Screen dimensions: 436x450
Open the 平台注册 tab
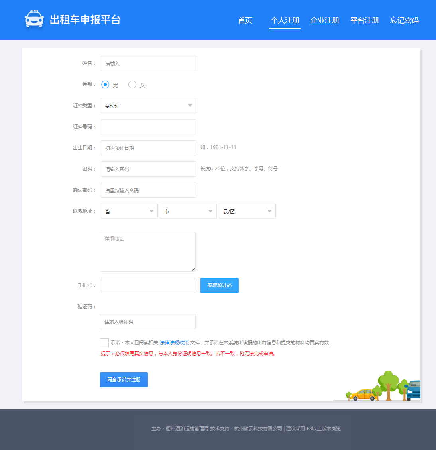[x=365, y=20]
